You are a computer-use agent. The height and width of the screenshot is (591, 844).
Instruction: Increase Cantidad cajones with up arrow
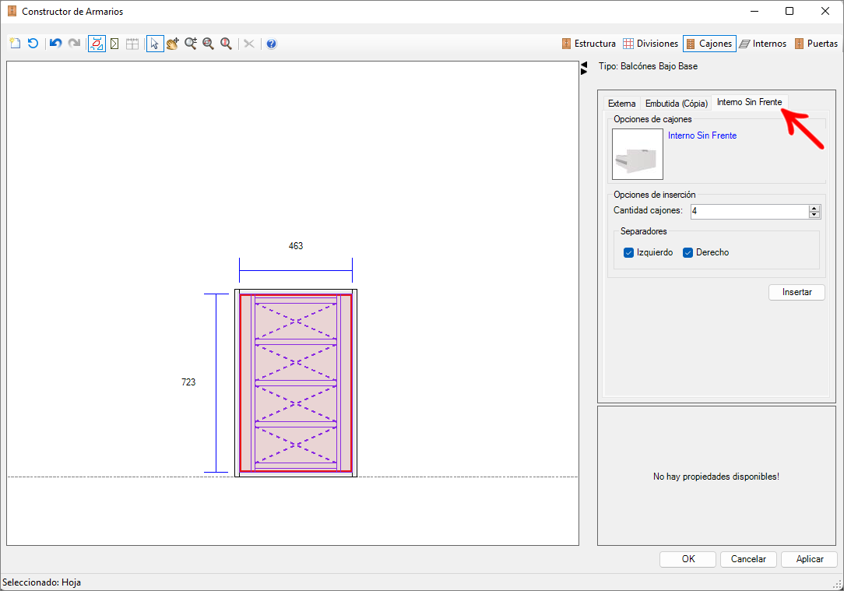point(814,209)
